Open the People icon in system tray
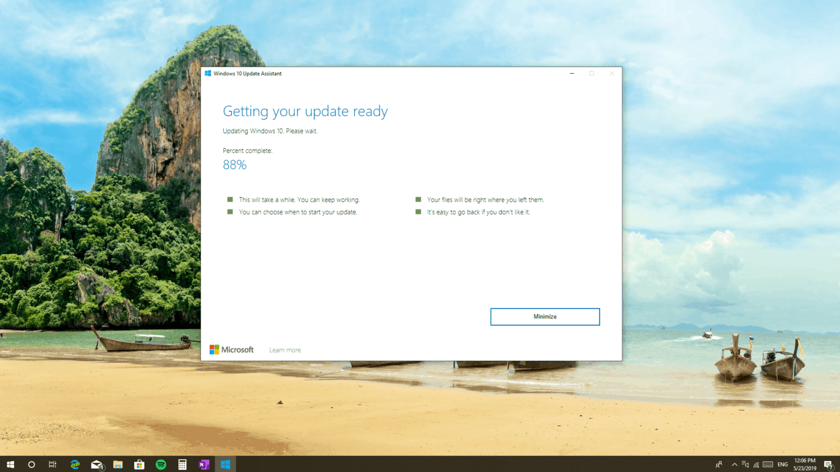The image size is (840, 472). (x=719, y=465)
